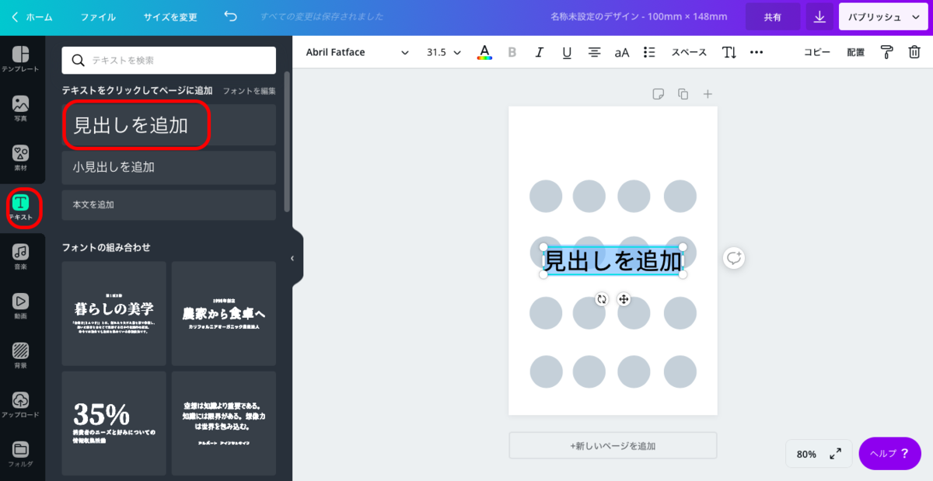933x481 pixels.
Task: Open the サイズを変更 menu
Action: 169,16
